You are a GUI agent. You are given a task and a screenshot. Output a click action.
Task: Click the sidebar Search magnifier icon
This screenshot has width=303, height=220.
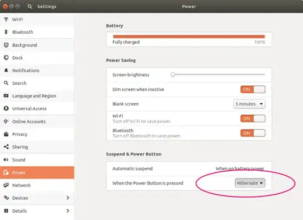[x=6, y=83]
